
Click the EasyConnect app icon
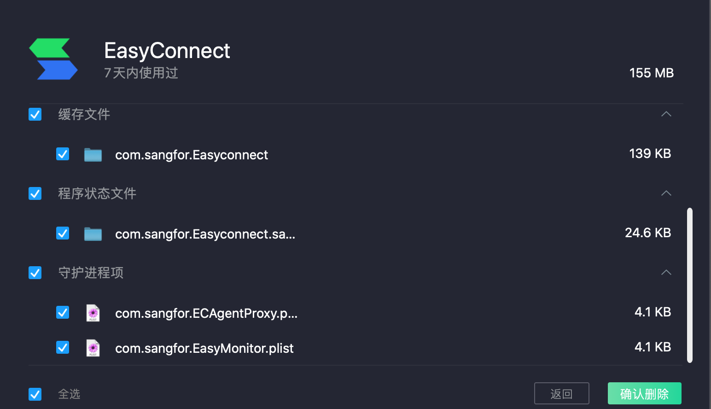(53, 58)
